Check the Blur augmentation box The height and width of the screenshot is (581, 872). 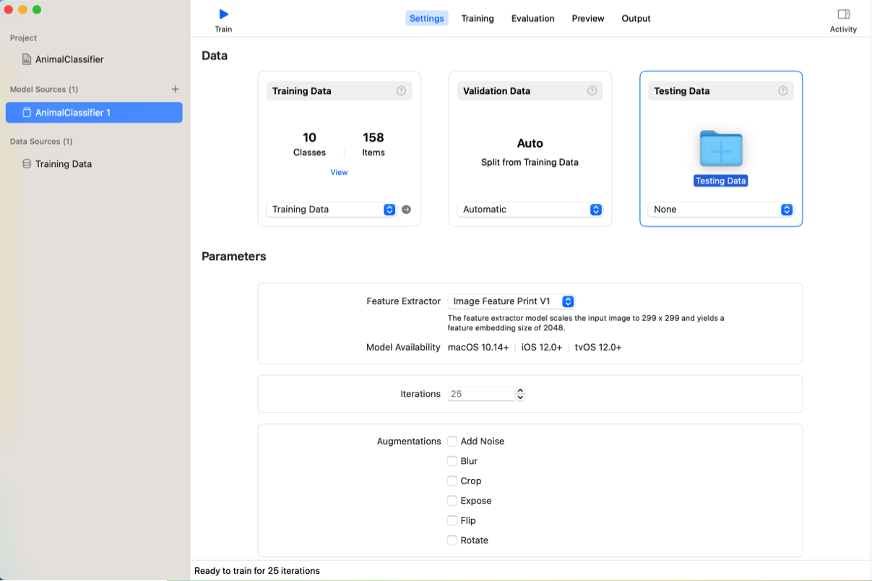click(452, 461)
